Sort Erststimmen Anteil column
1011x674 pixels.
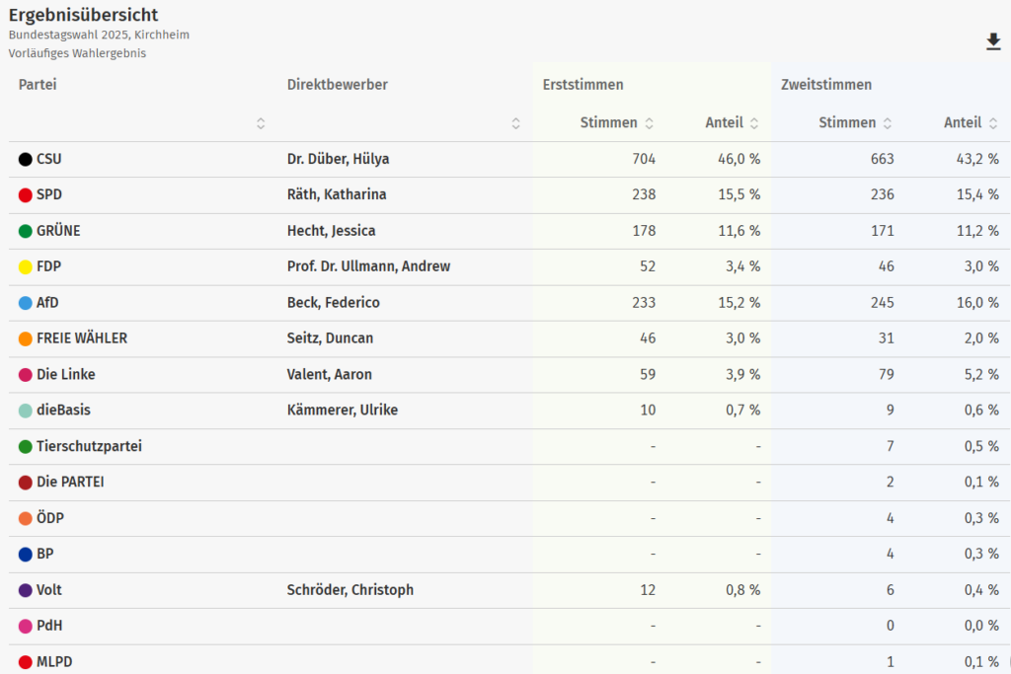point(754,123)
